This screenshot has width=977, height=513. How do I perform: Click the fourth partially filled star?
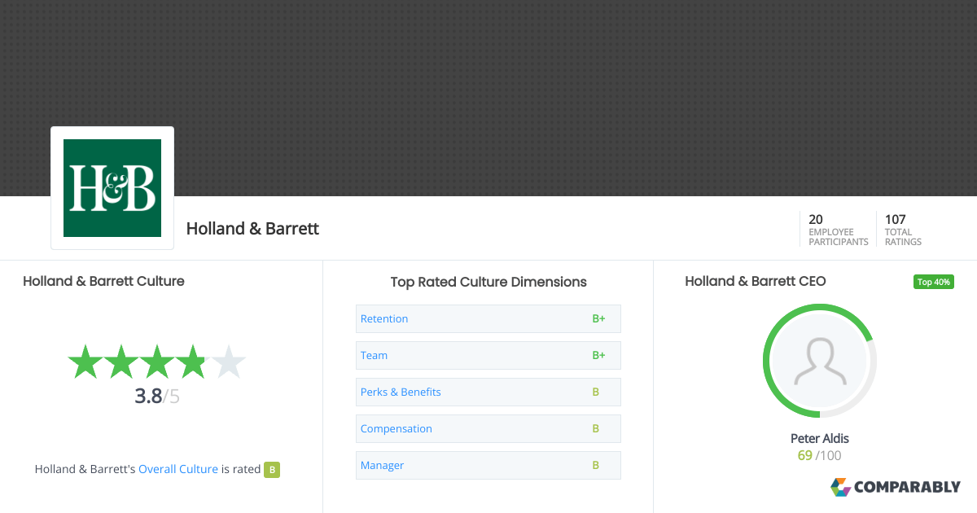coord(192,362)
